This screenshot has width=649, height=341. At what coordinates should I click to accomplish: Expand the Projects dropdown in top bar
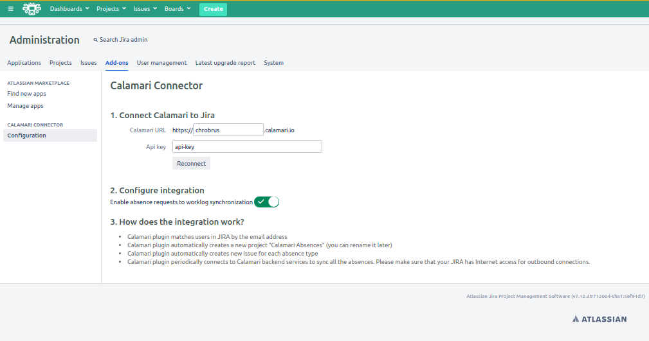click(111, 9)
